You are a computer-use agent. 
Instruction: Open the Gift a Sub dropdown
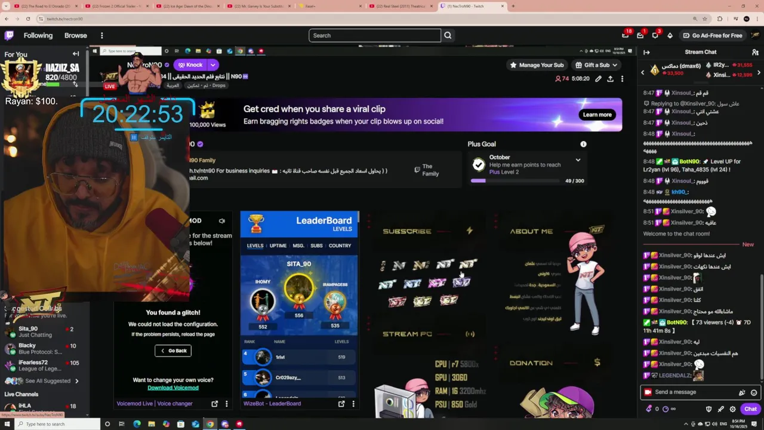(596, 64)
